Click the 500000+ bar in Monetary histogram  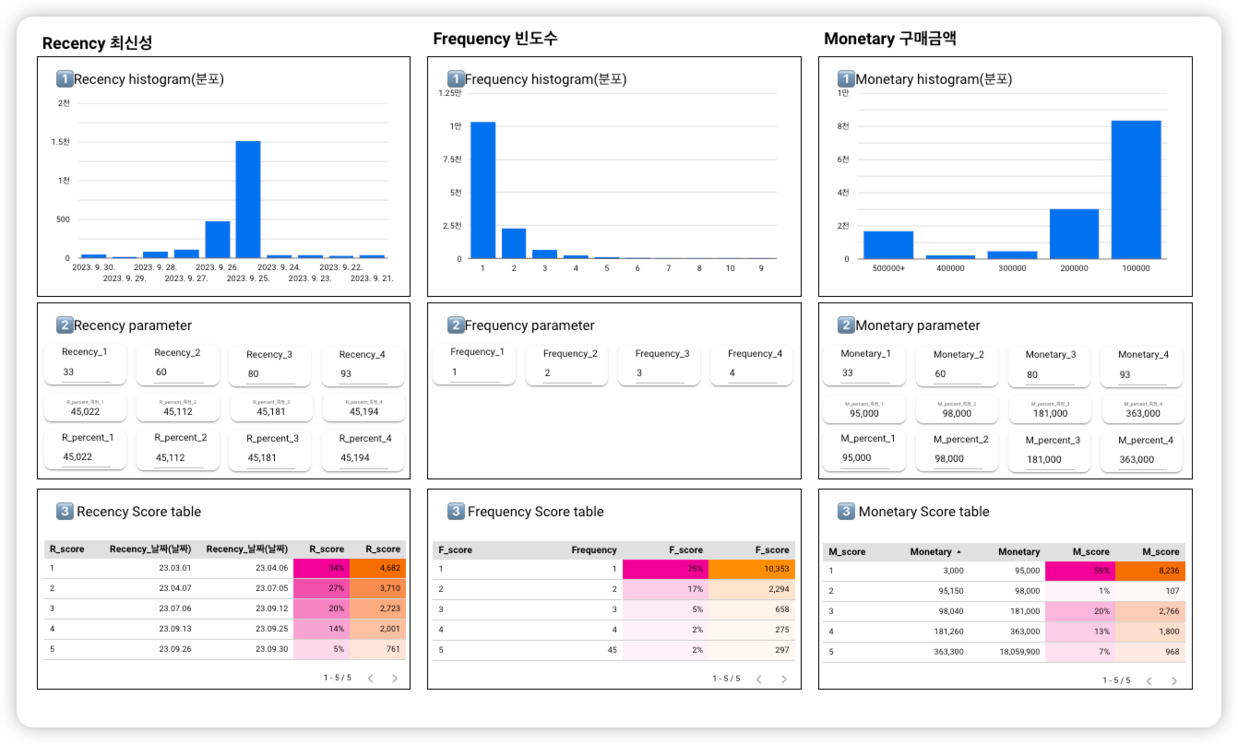888,245
